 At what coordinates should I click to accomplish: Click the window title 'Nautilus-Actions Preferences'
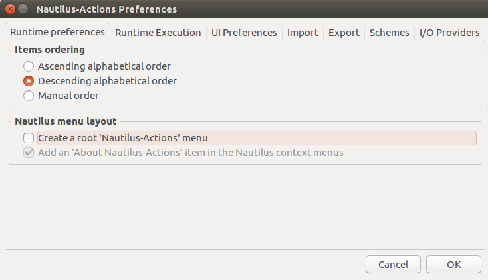tap(106, 9)
